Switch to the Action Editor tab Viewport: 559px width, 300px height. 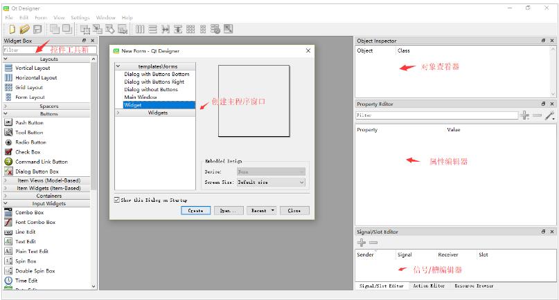pos(429,285)
